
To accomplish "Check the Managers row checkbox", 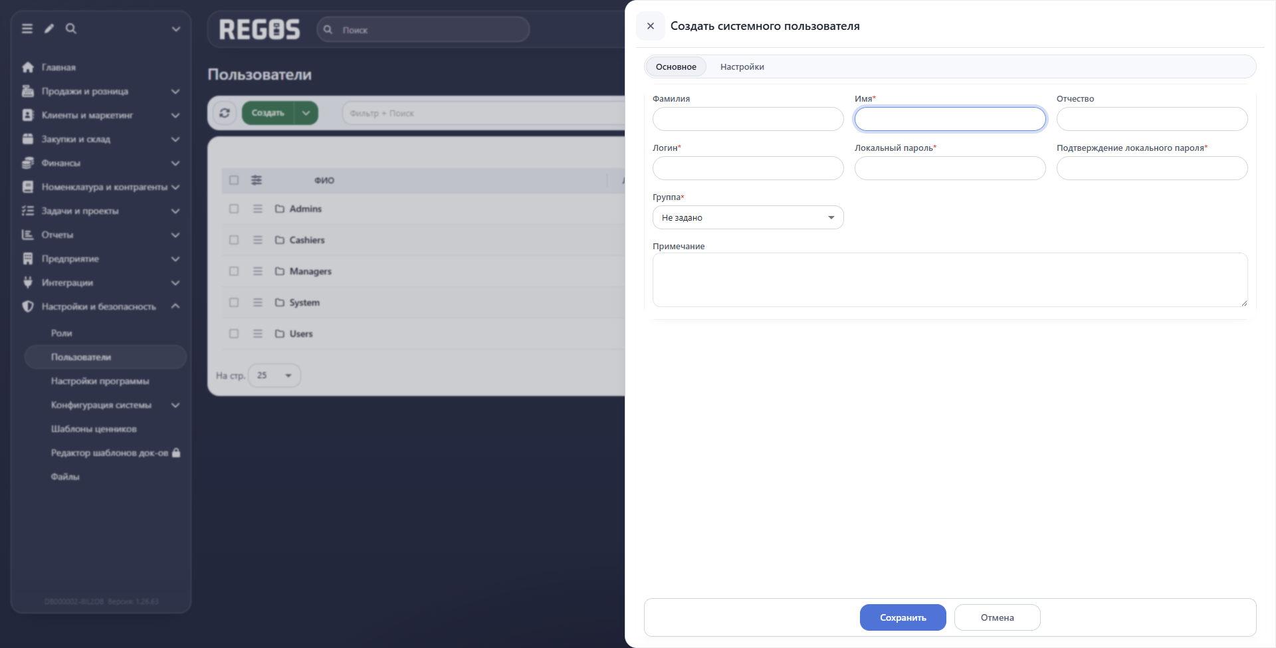I will (x=234, y=271).
